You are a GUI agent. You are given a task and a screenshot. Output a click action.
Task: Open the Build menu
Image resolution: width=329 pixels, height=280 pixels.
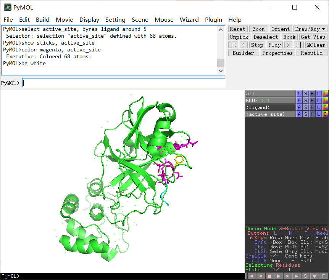pos(43,20)
